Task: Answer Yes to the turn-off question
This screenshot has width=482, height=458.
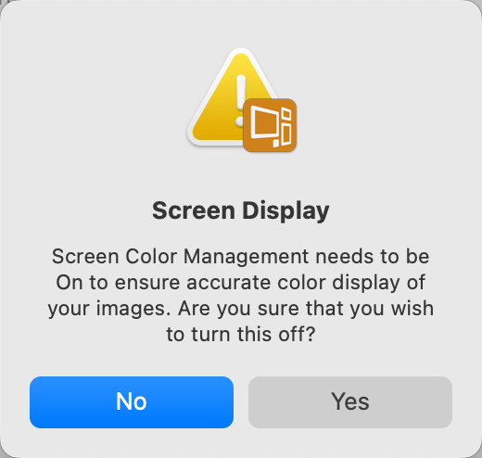Action: pyautogui.click(x=350, y=402)
